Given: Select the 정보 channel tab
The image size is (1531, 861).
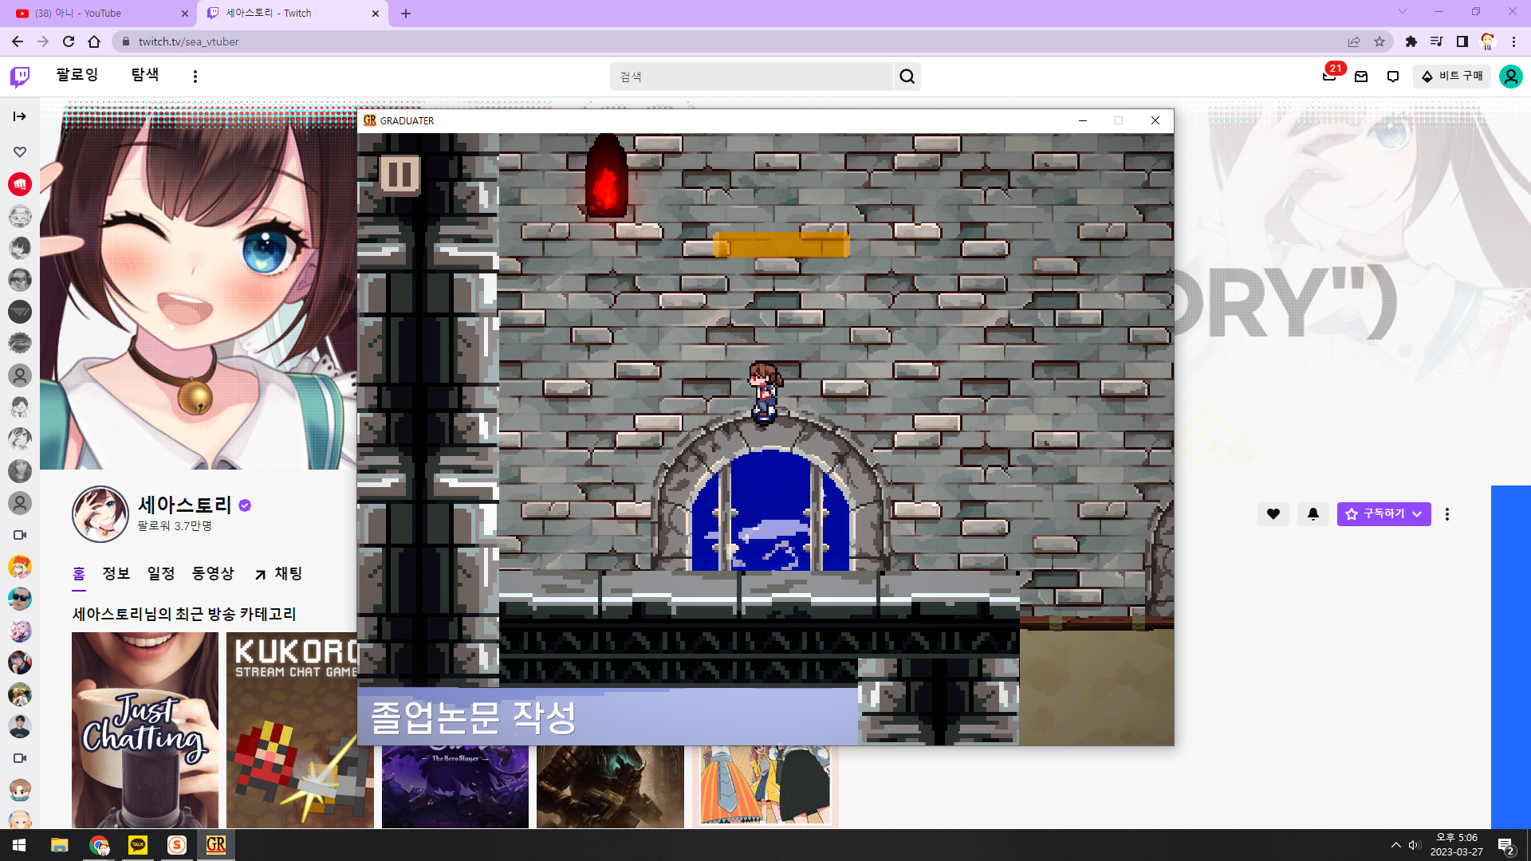Looking at the screenshot, I should coord(116,573).
